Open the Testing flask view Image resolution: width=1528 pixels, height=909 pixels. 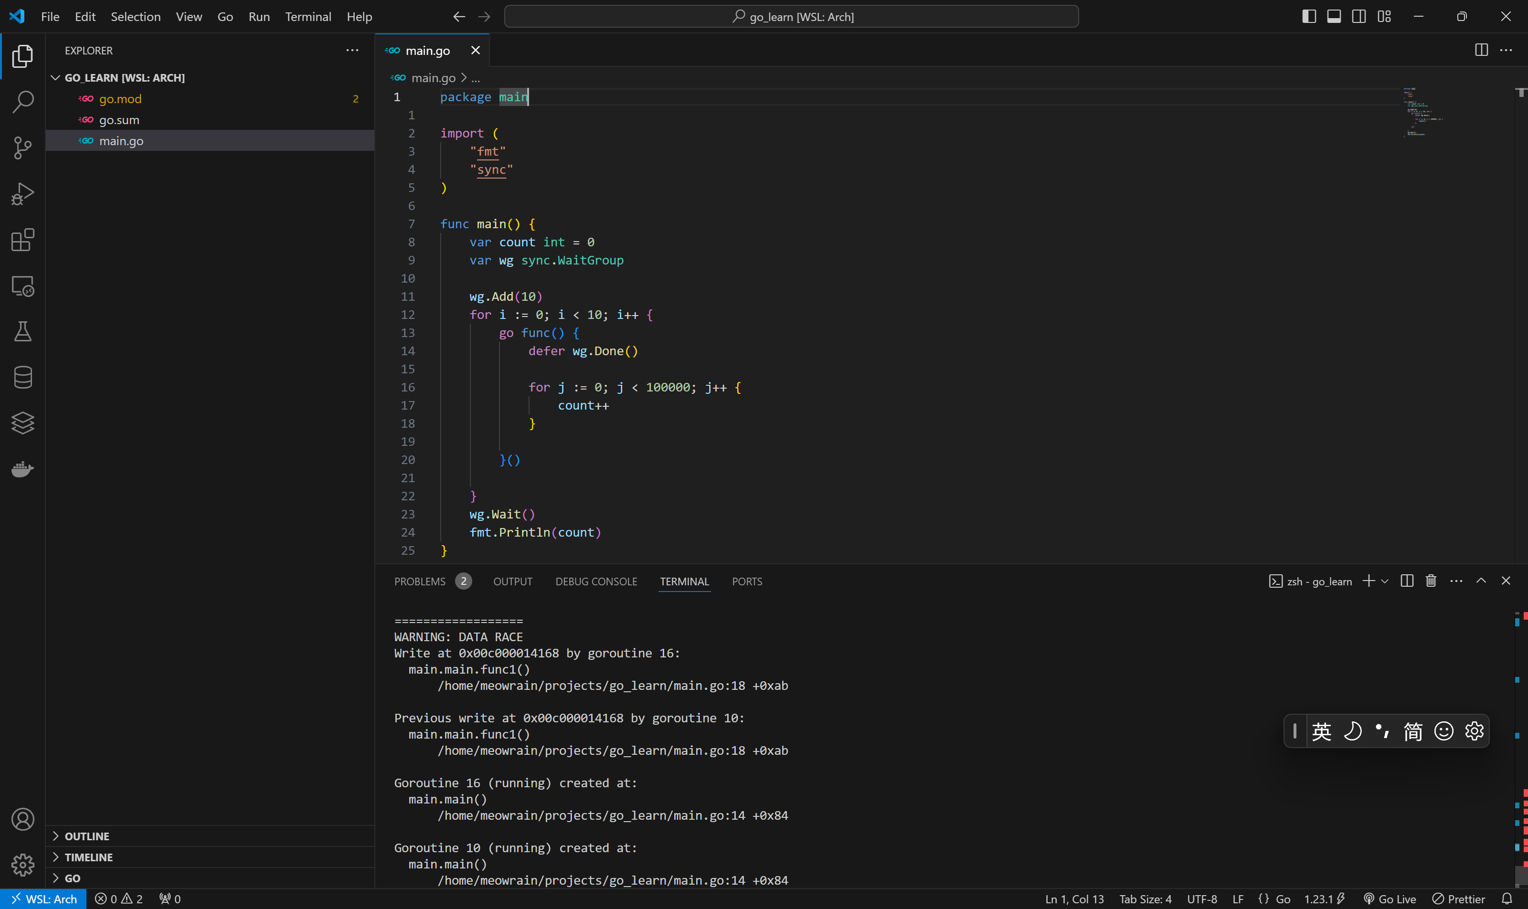22,331
